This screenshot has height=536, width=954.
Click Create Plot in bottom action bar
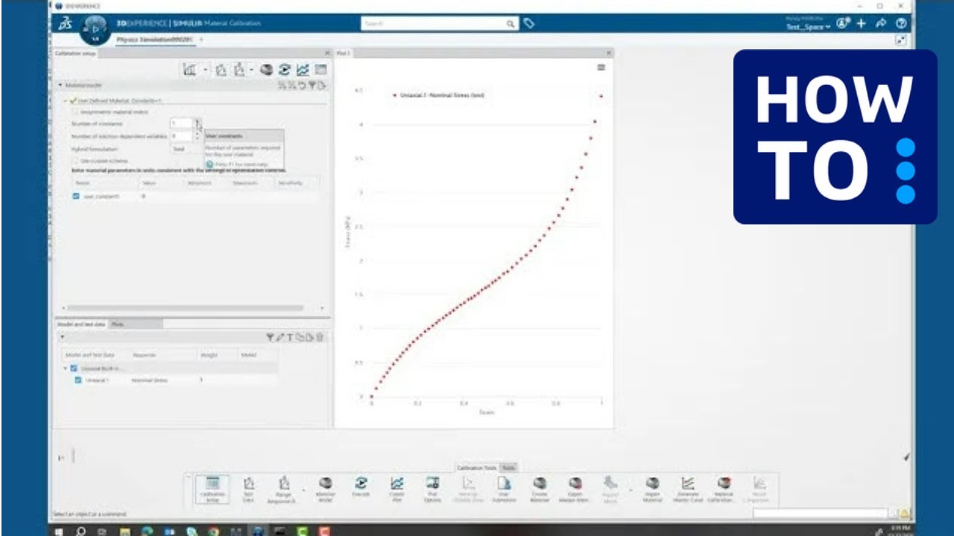pos(397,489)
